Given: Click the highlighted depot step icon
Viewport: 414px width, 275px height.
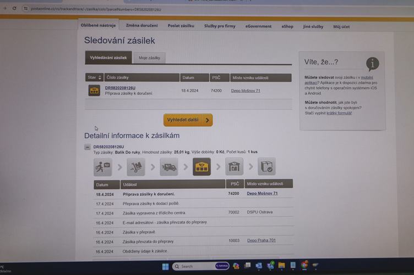Looking at the screenshot, I should point(201,166).
